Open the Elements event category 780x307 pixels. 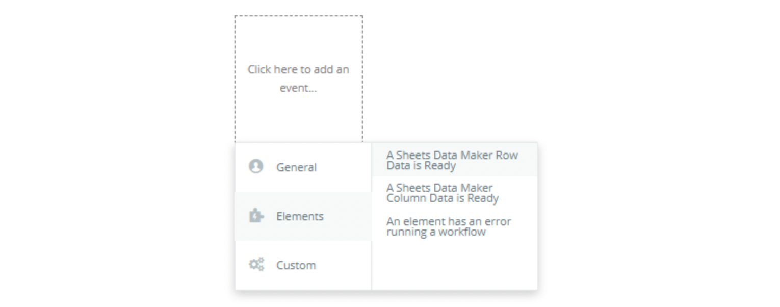click(x=303, y=216)
